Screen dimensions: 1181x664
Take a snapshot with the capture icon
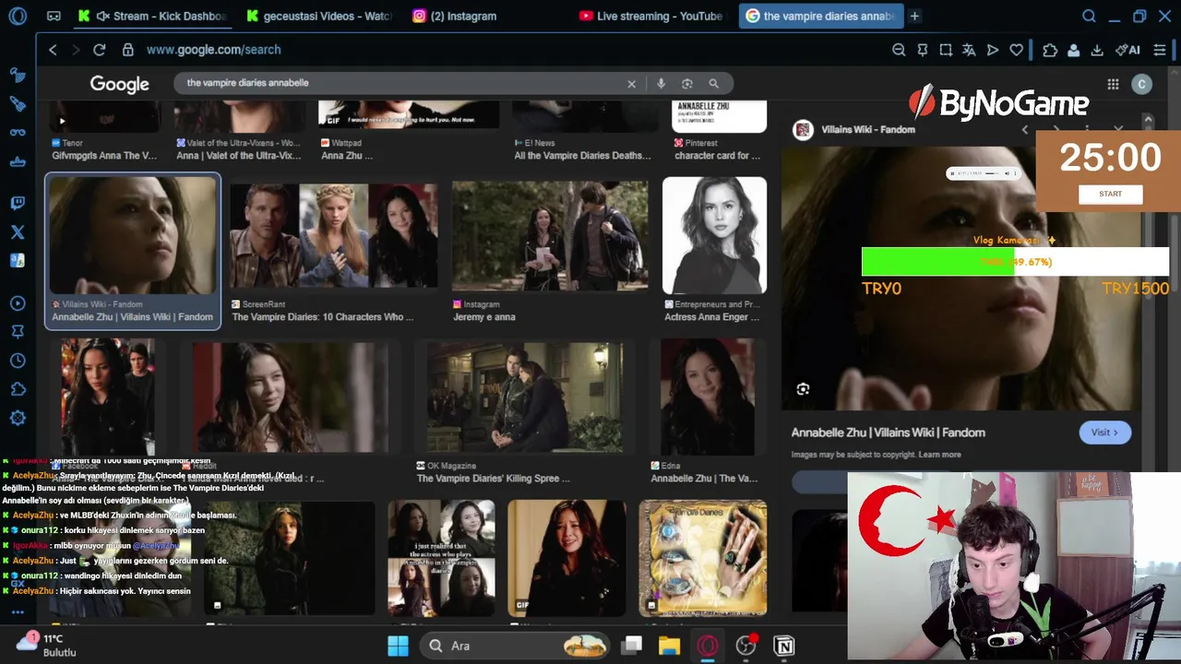[x=946, y=50]
